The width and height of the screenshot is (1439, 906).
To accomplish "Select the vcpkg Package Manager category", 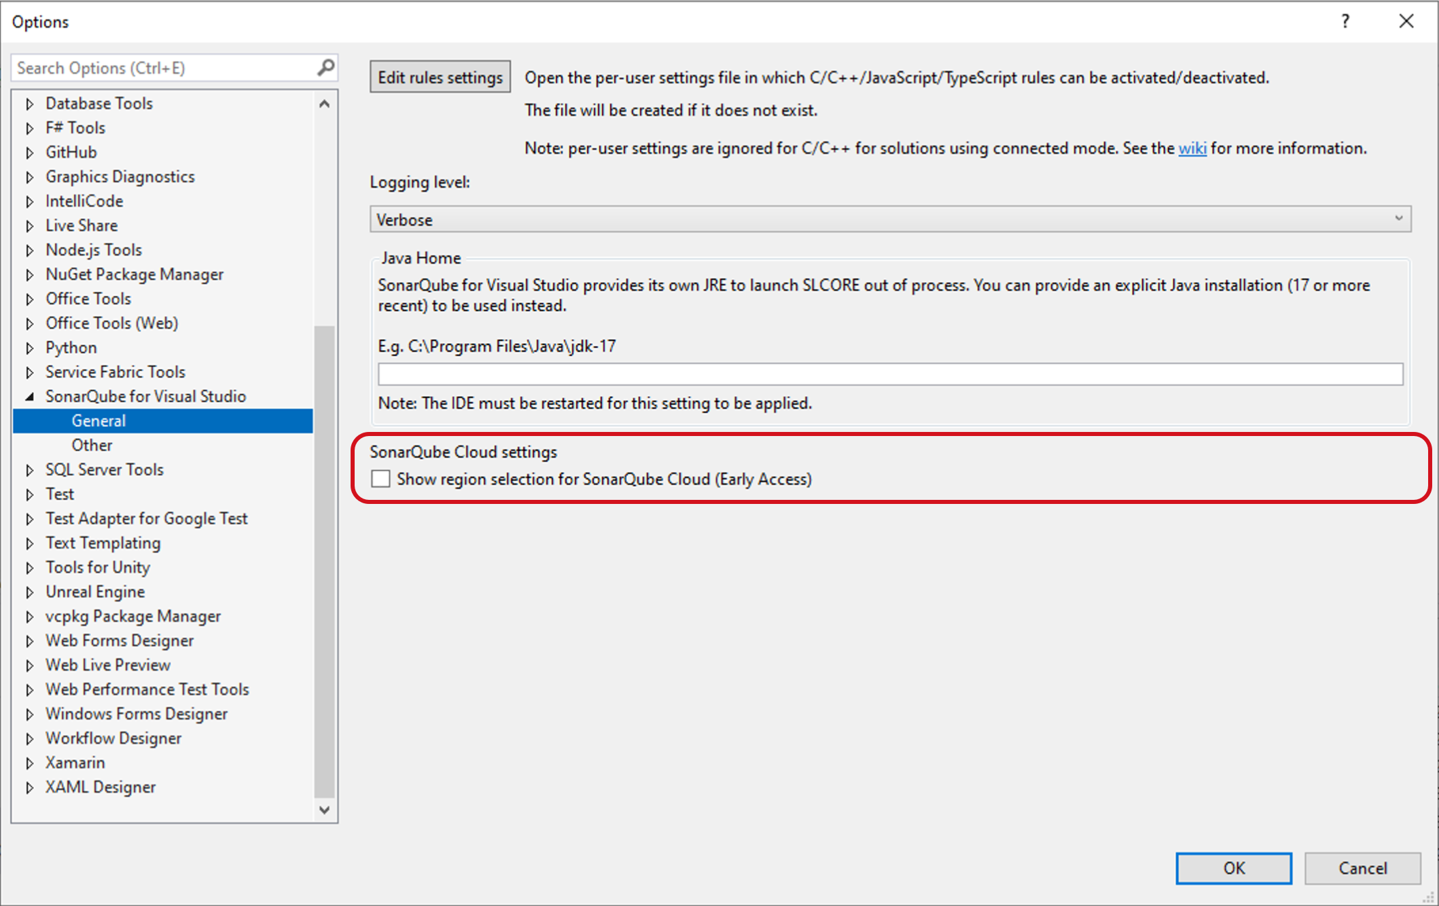I will (x=133, y=617).
